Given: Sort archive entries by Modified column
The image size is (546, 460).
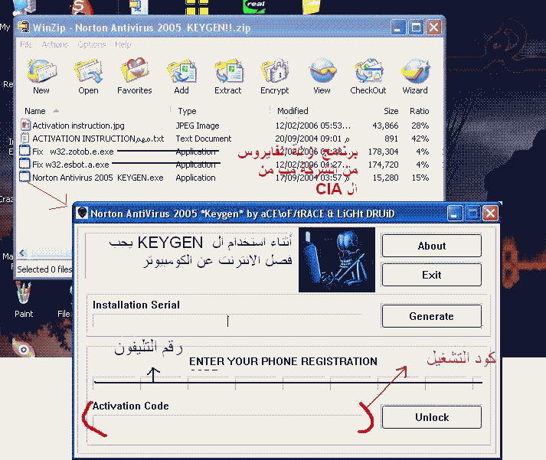Looking at the screenshot, I should pos(293,111).
